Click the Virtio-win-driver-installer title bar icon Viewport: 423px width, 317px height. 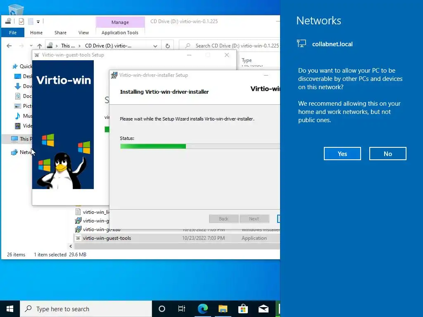point(114,75)
